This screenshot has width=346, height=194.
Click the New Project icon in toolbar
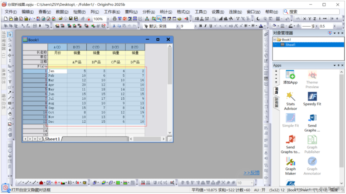pos(6,19)
